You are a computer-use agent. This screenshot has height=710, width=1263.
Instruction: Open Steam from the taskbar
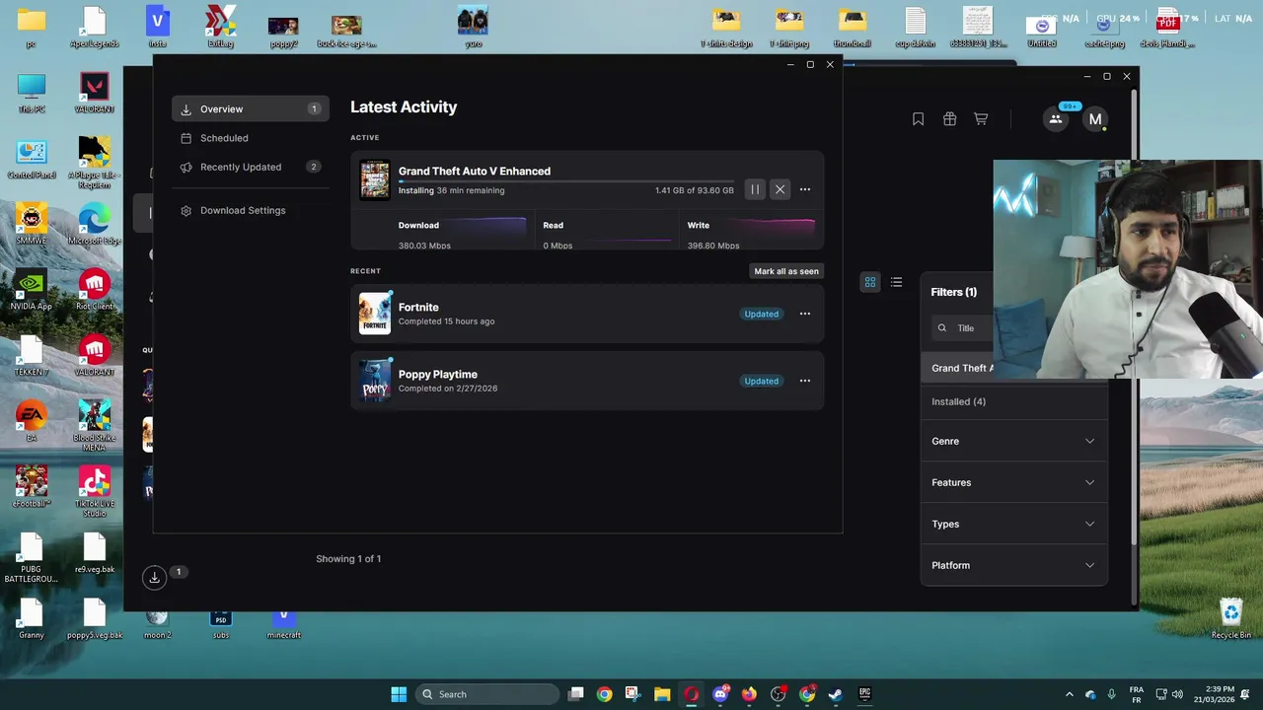click(x=836, y=694)
